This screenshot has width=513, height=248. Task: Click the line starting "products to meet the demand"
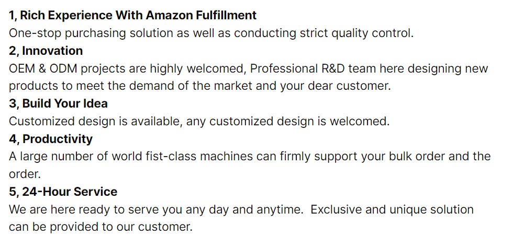[x=200, y=86]
